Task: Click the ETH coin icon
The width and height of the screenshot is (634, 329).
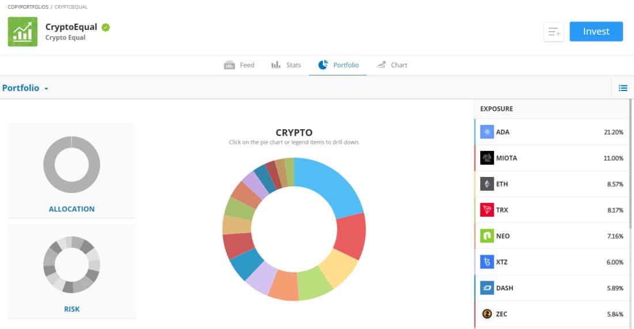Action: point(487,184)
